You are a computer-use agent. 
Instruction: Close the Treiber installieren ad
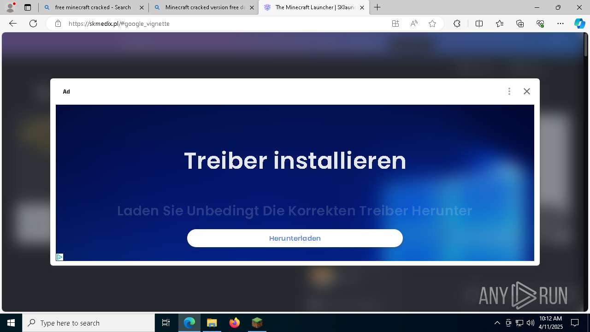[x=527, y=91]
